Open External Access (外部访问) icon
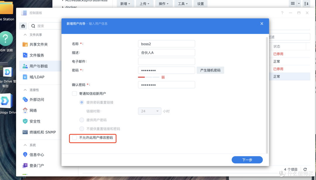 [x=25, y=99]
